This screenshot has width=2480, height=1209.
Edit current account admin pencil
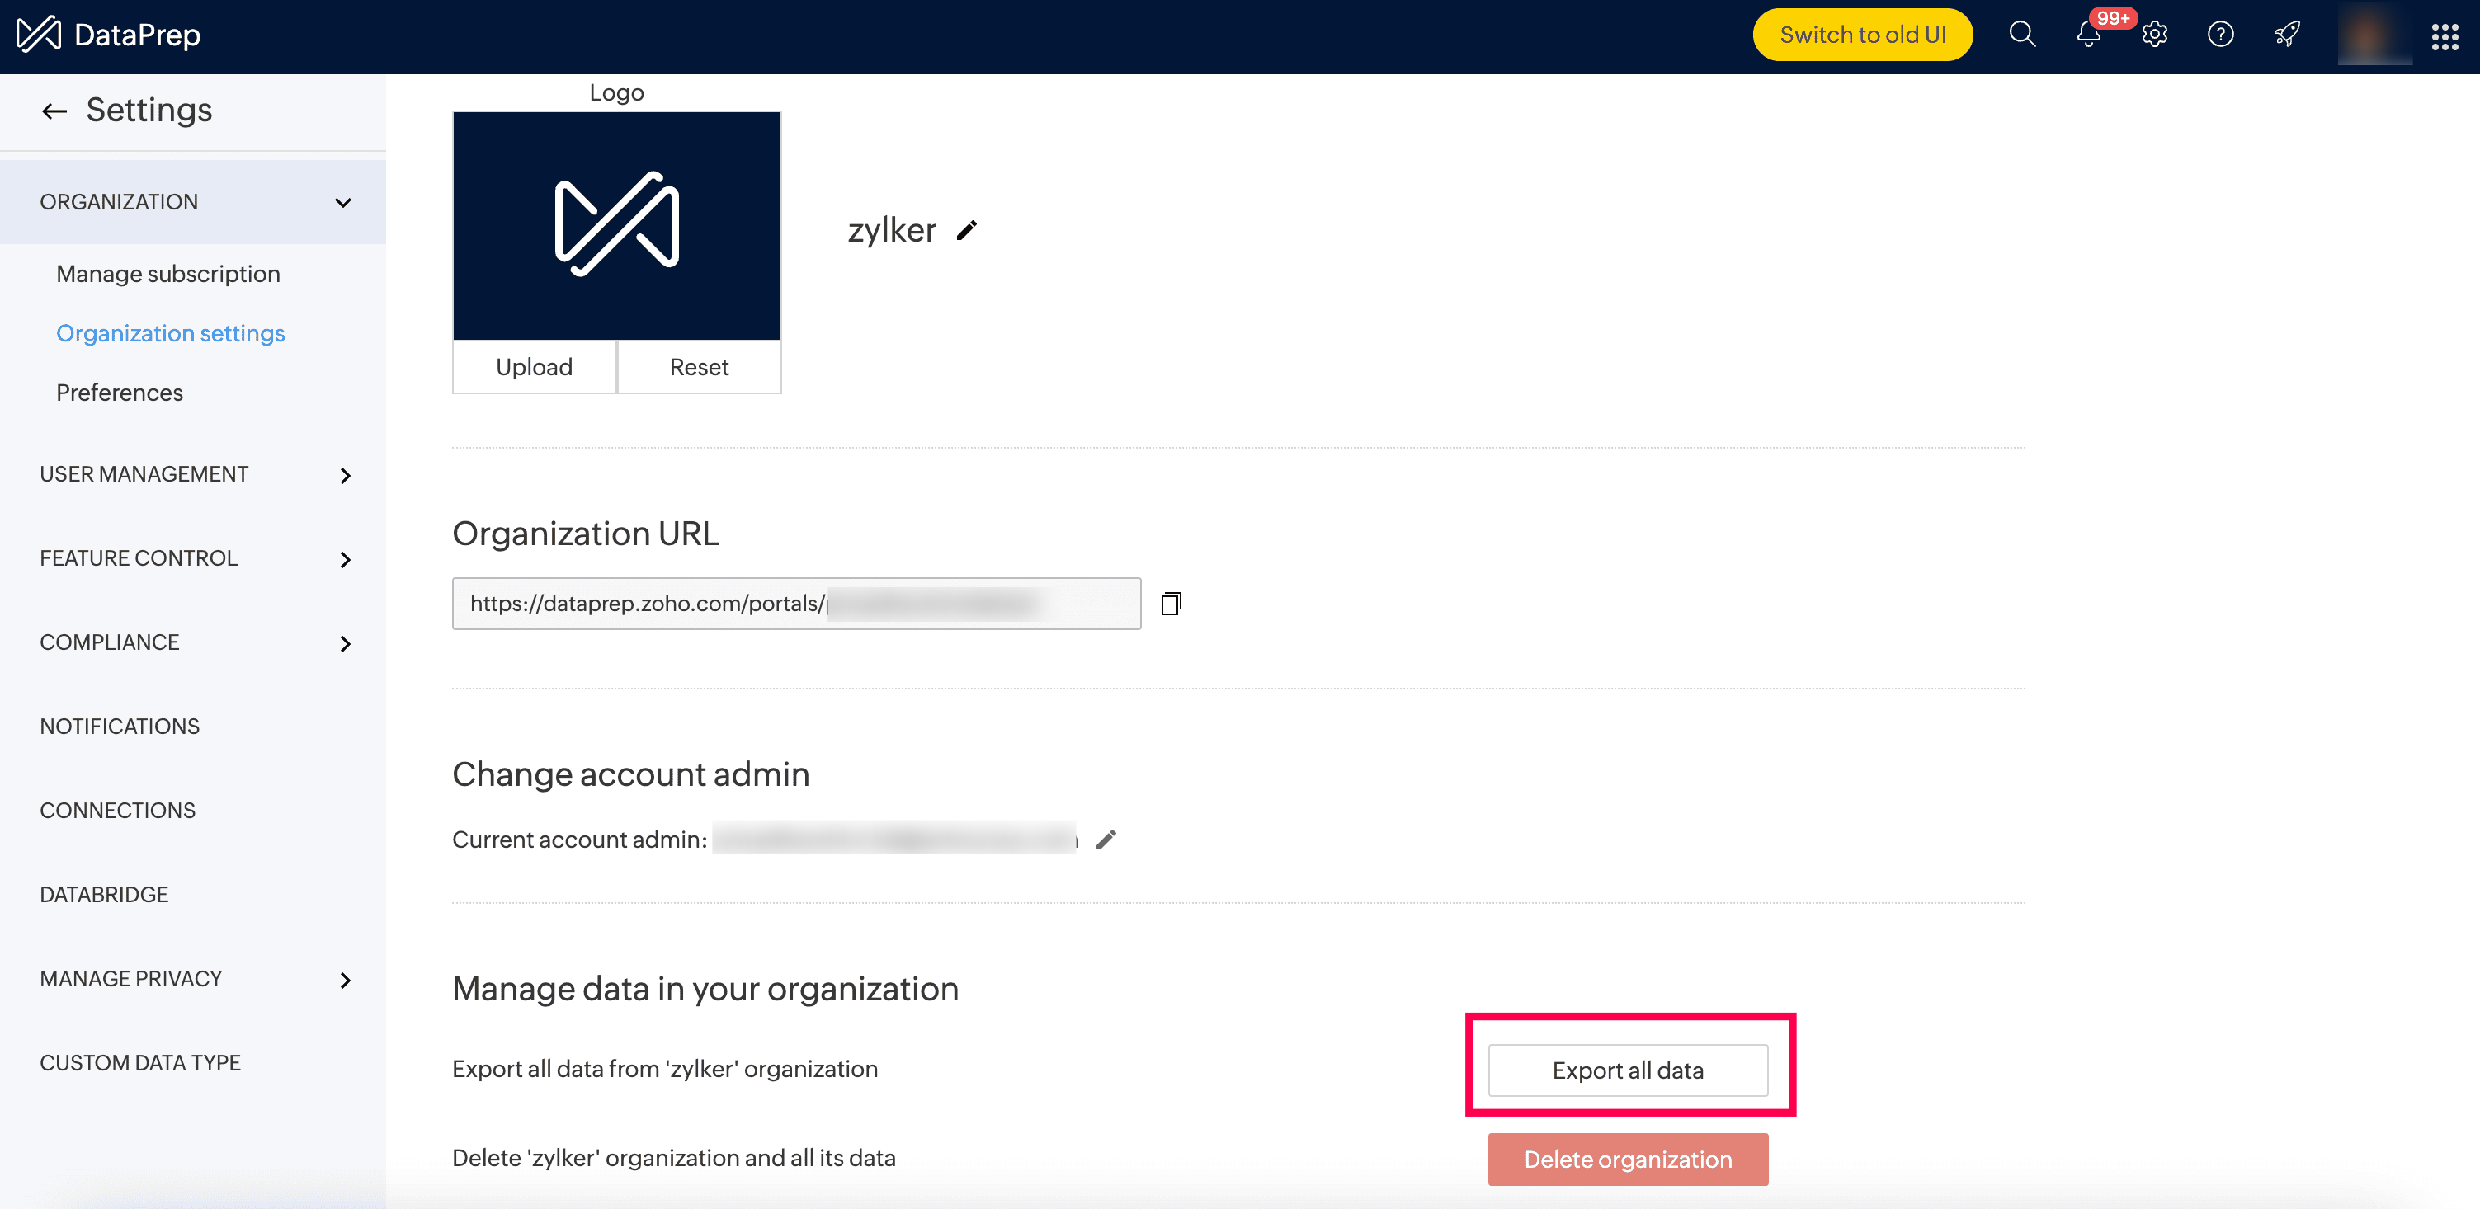tap(1106, 840)
